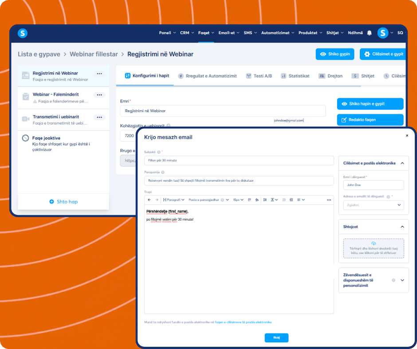The width and height of the screenshot is (417, 349).
Task: Open the Paneli menu
Action: click(x=167, y=33)
